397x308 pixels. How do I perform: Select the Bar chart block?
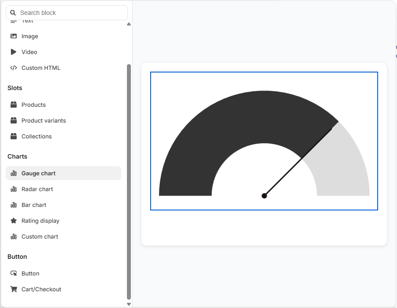[33, 205]
